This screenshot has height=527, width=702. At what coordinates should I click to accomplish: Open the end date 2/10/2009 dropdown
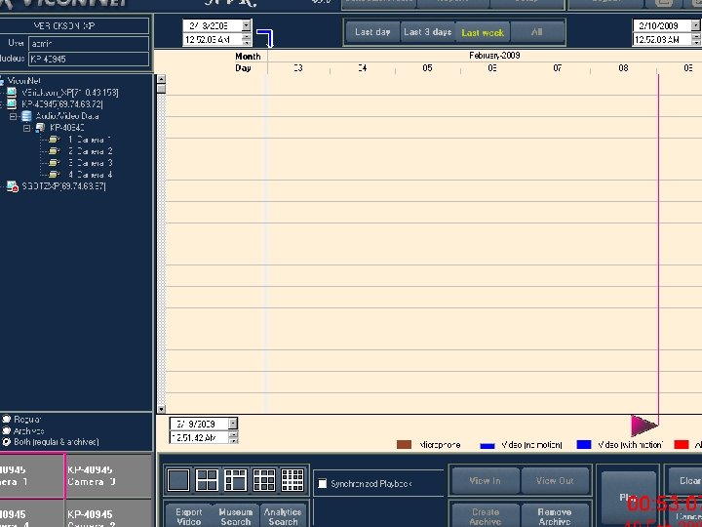click(696, 25)
